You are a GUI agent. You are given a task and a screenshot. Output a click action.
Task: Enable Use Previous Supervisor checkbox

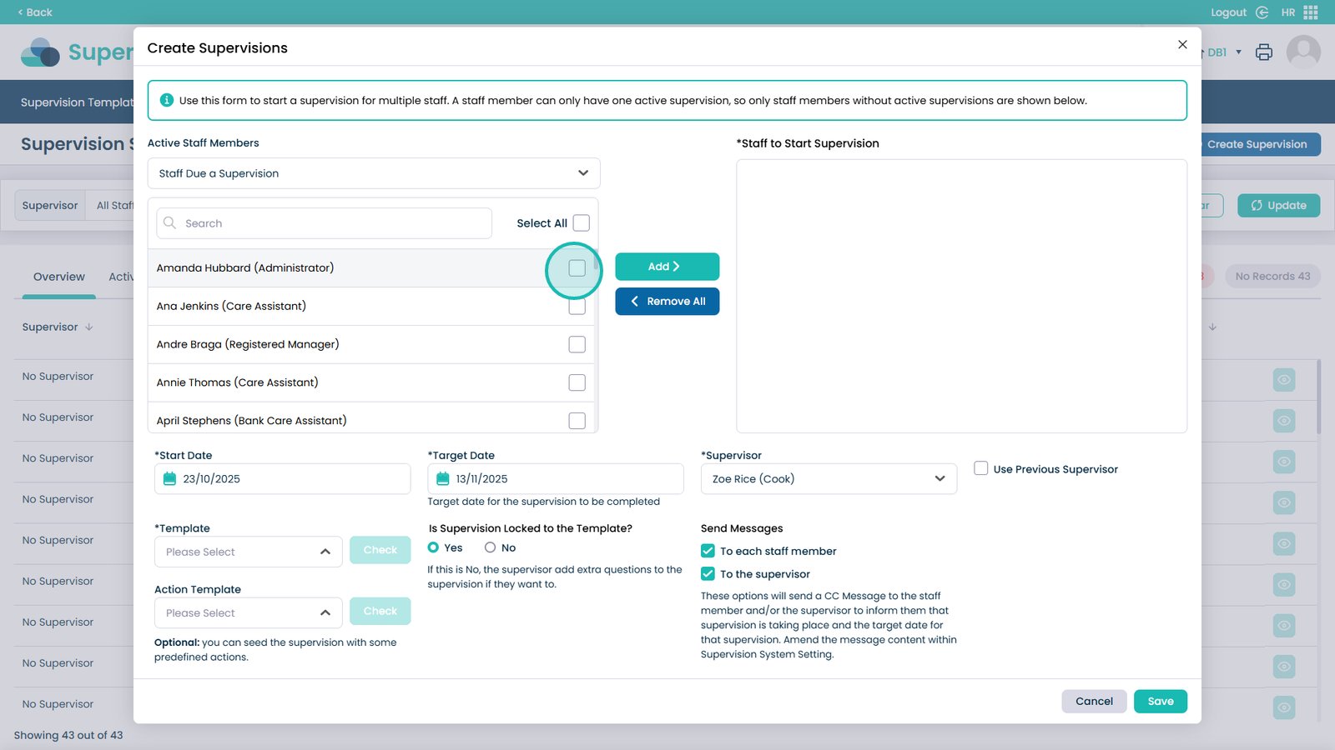click(x=981, y=469)
